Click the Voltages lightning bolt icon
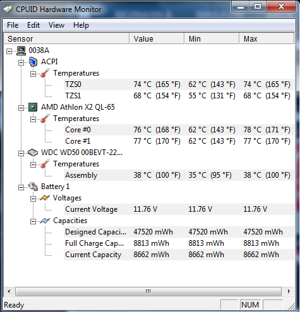The image size is (300, 312). click(45, 198)
